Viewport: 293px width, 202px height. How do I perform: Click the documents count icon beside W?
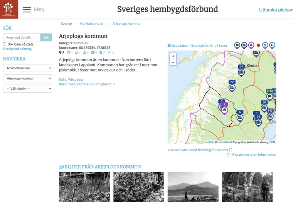[x=101, y=53]
